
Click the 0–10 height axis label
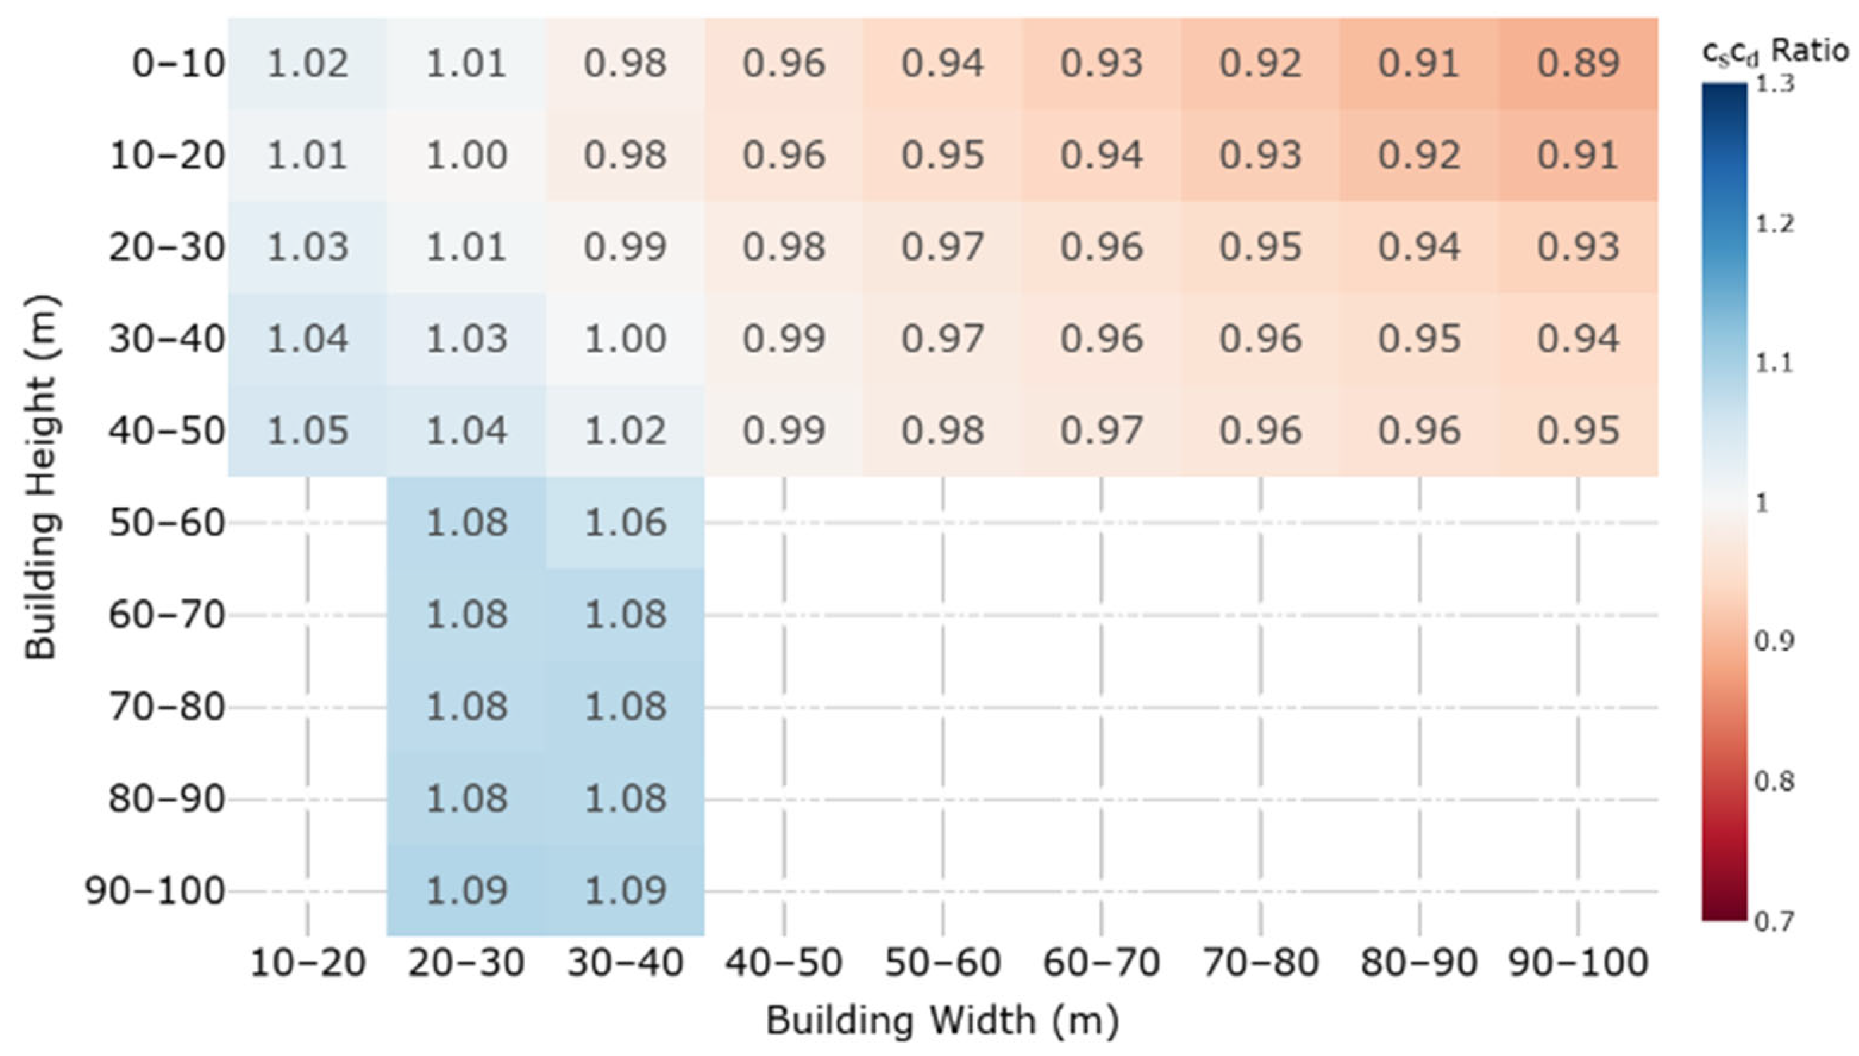pyautogui.click(x=178, y=64)
